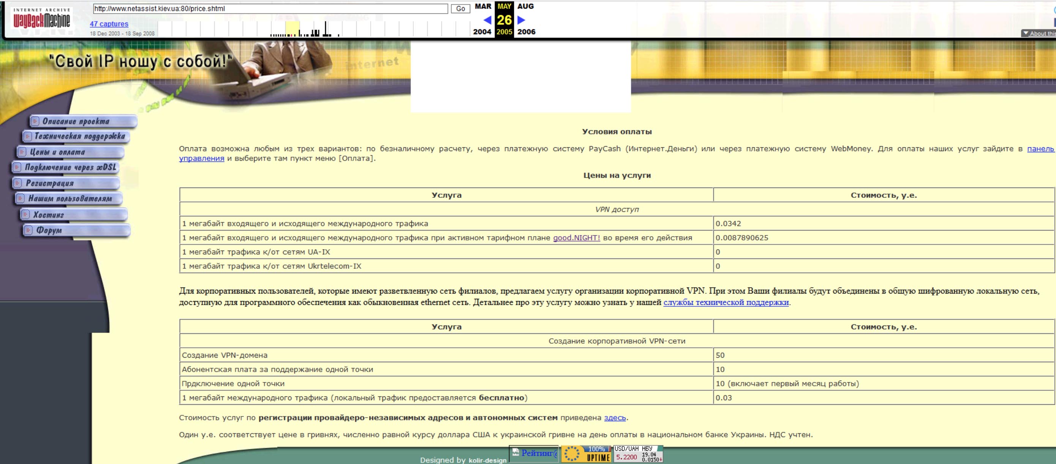Open the 47 captures link
The width and height of the screenshot is (1056, 464).
109,24
